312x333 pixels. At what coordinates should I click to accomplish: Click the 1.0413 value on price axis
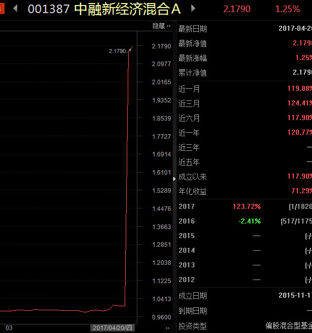(x=162, y=299)
